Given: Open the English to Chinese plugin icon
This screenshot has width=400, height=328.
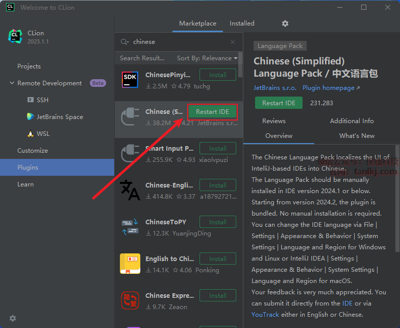Looking at the screenshot, I should (130, 264).
